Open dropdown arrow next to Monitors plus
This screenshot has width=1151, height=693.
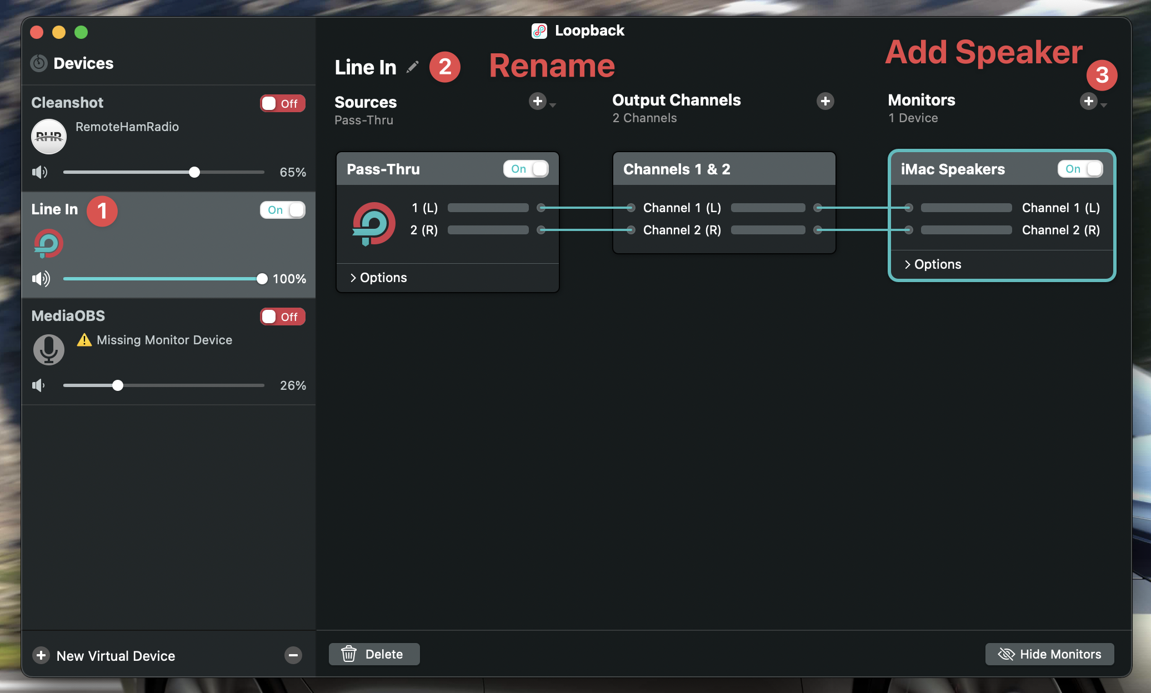click(1104, 105)
